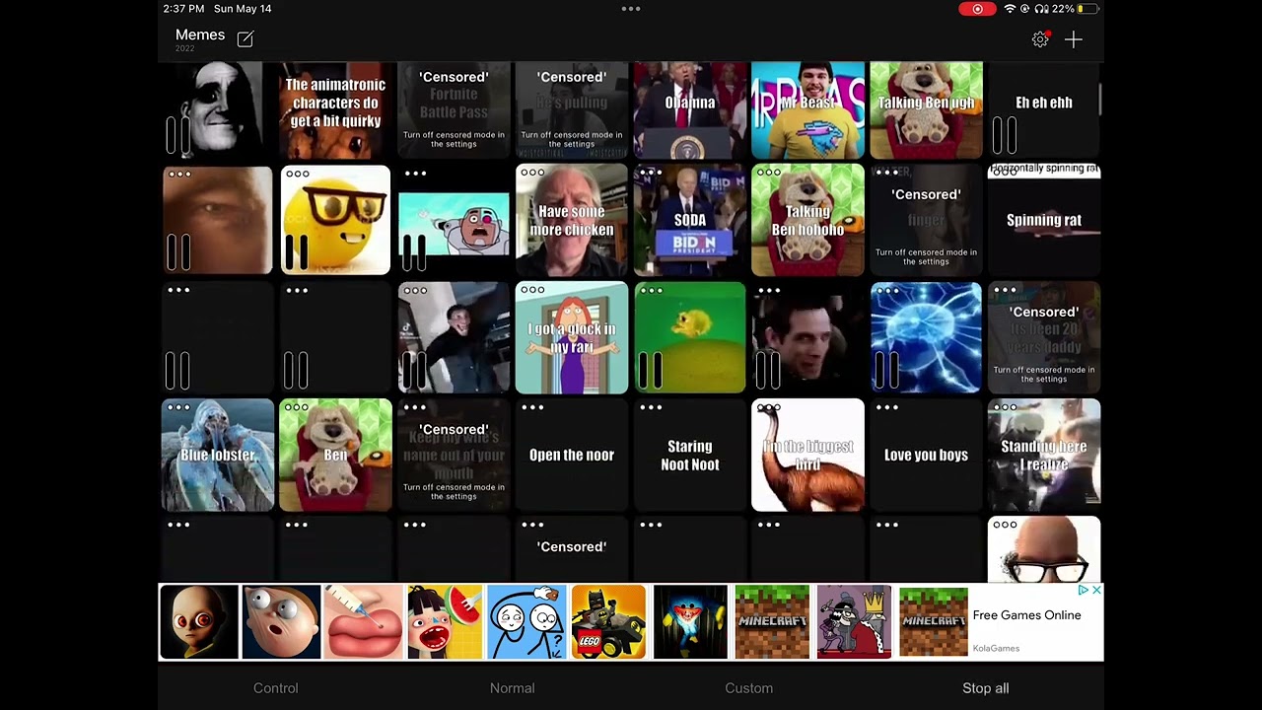Open options dots on Spinning rat tile

coord(1005,174)
